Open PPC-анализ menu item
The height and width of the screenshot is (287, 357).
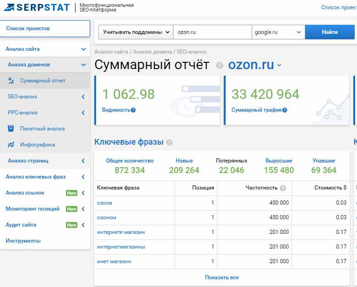45,113
